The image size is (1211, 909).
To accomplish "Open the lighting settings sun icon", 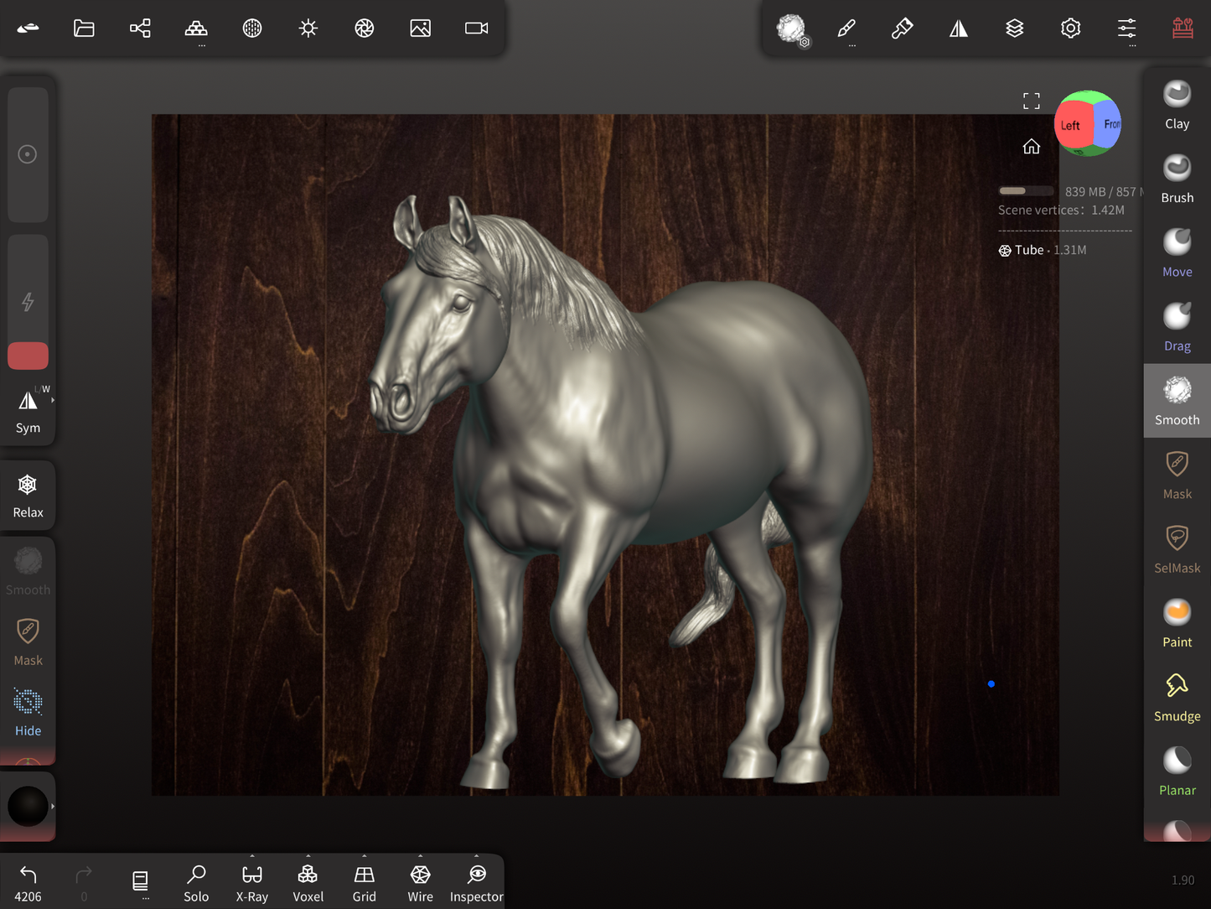I will click(308, 29).
